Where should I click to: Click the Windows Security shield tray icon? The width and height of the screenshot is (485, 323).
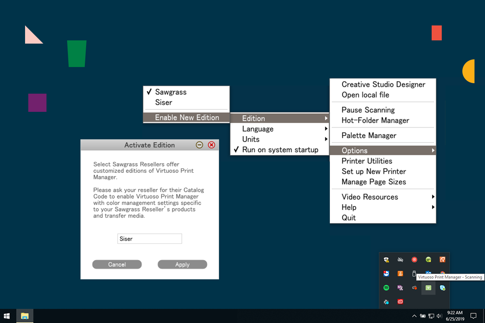(x=386, y=260)
